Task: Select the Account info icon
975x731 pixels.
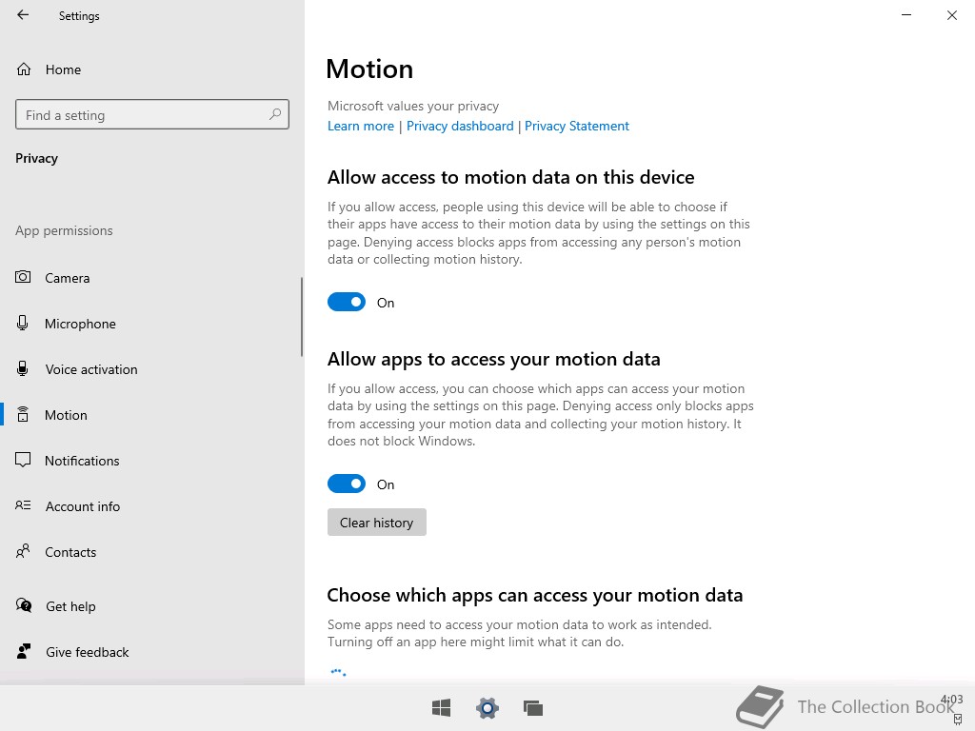Action: (x=23, y=505)
